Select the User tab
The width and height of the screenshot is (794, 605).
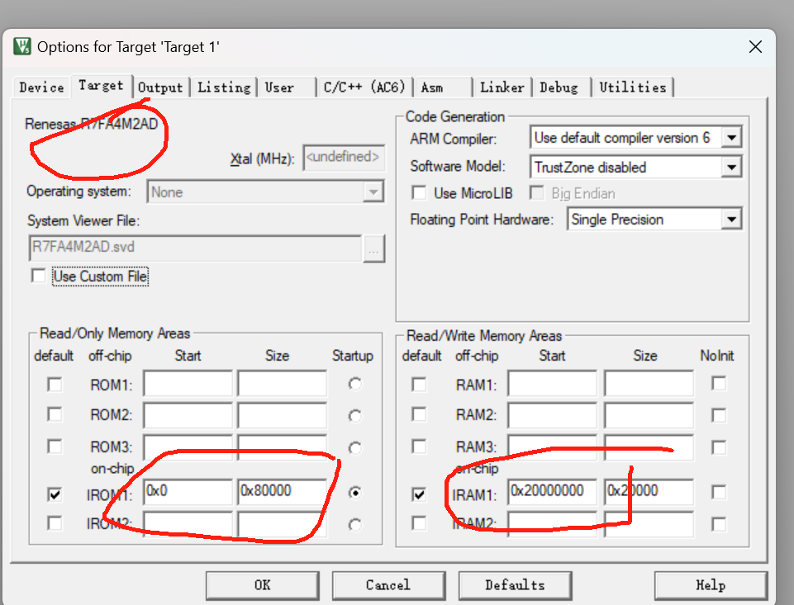tap(286, 87)
